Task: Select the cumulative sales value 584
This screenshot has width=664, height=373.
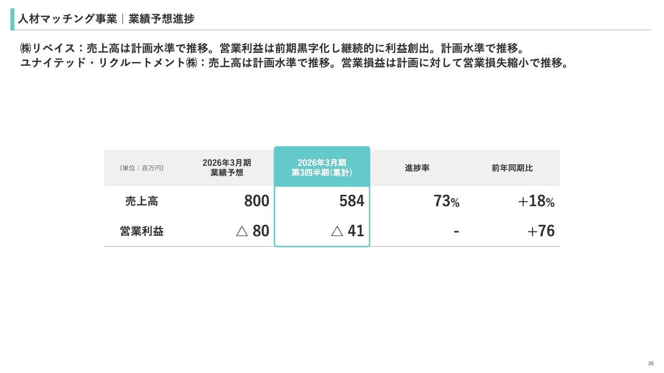Action: 352,201
